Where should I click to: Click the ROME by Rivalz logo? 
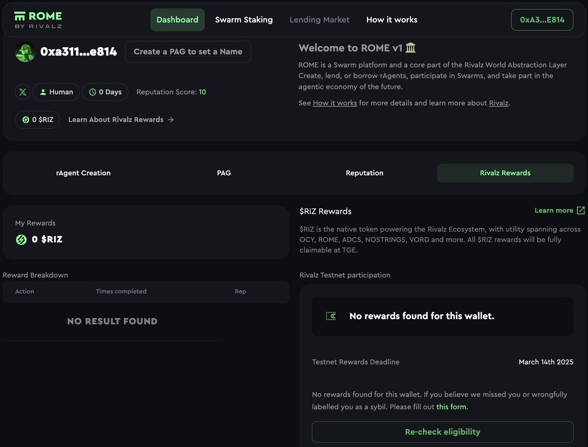point(38,20)
